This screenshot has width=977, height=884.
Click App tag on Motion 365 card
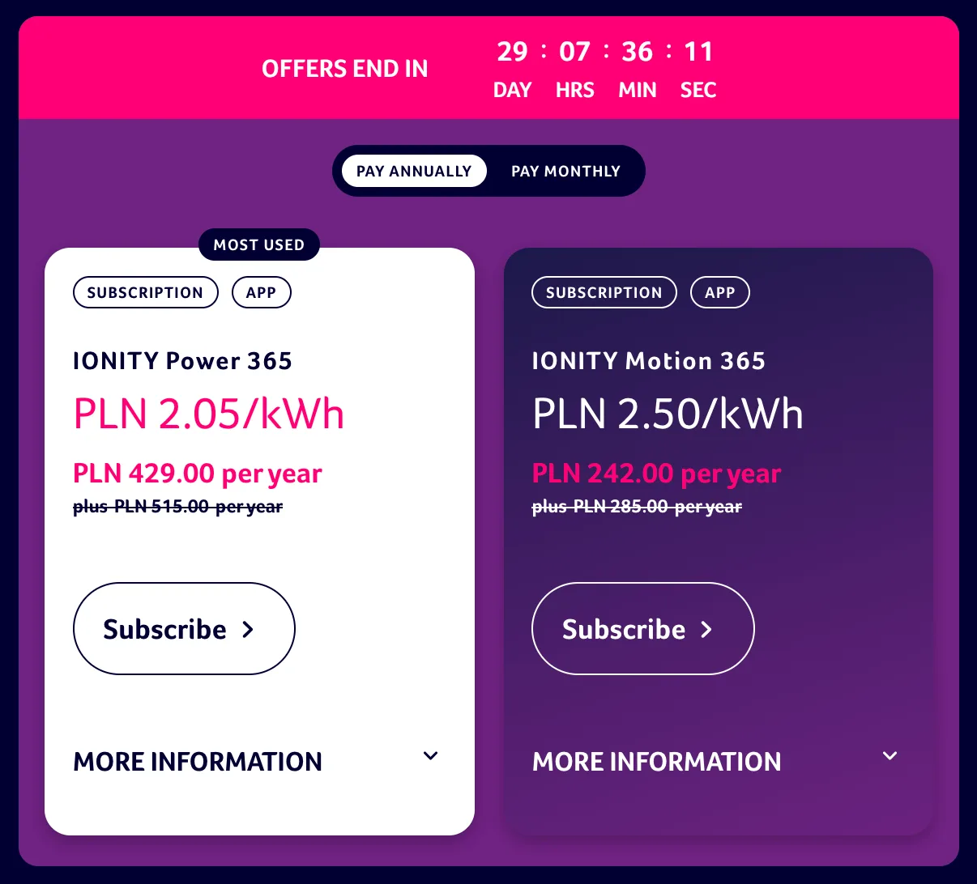pyautogui.click(x=719, y=292)
